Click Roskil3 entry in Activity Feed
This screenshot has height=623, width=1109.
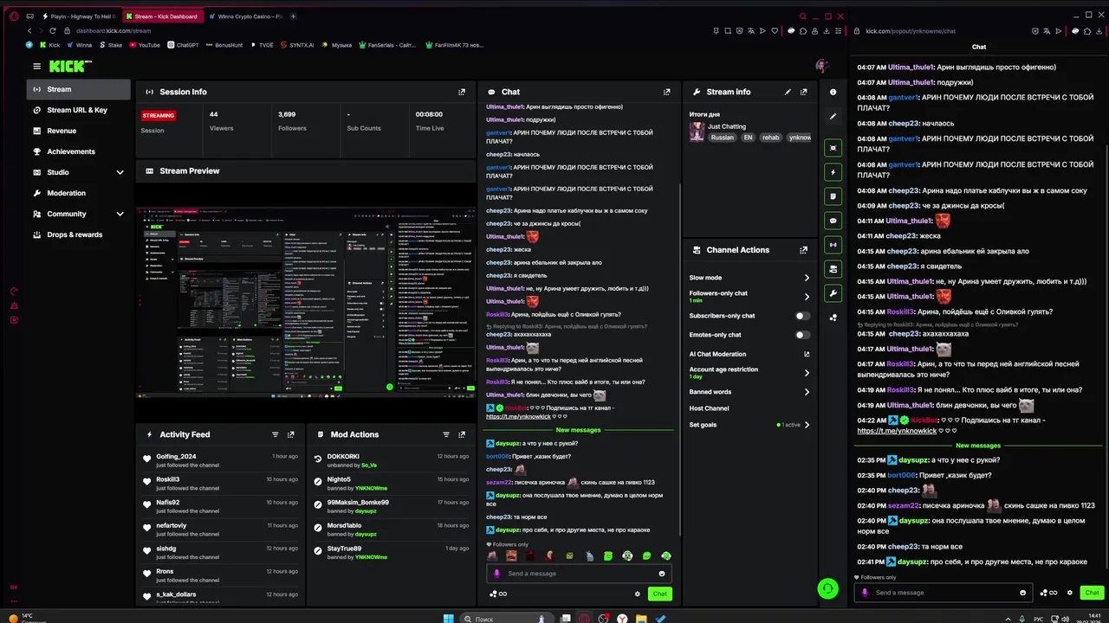click(221, 483)
